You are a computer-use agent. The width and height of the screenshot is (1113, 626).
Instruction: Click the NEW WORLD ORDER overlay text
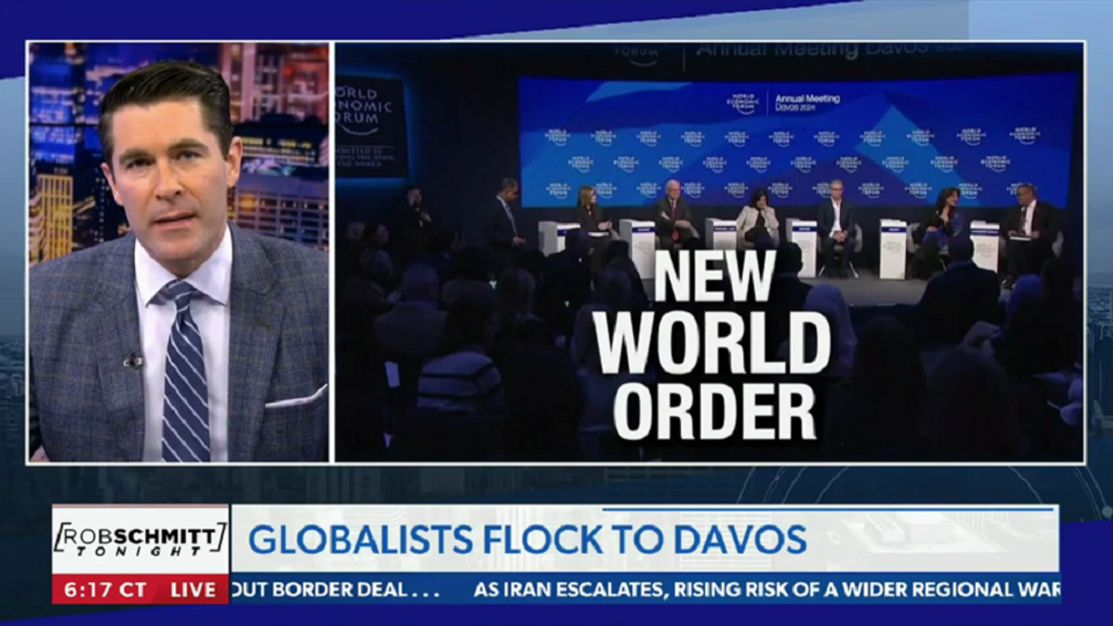713,344
